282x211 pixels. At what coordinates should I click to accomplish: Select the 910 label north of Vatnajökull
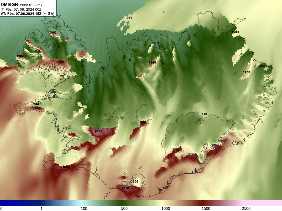click(204, 114)
